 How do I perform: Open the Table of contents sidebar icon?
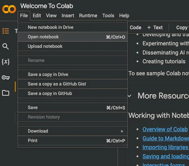[x=6, y=31]
